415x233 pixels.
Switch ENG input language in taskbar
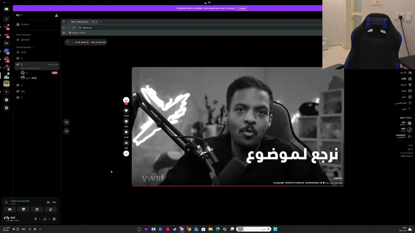click(x=24, y=229)
